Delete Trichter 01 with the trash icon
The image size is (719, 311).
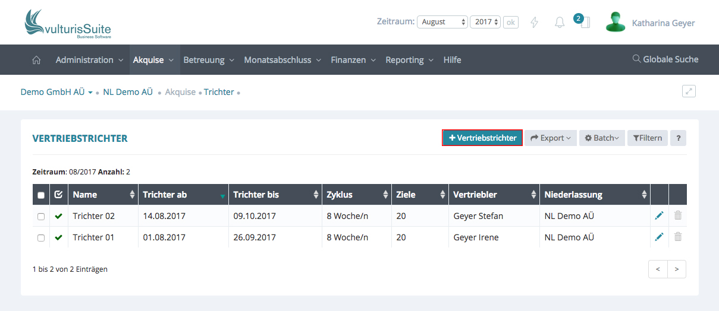pos(677,237)
